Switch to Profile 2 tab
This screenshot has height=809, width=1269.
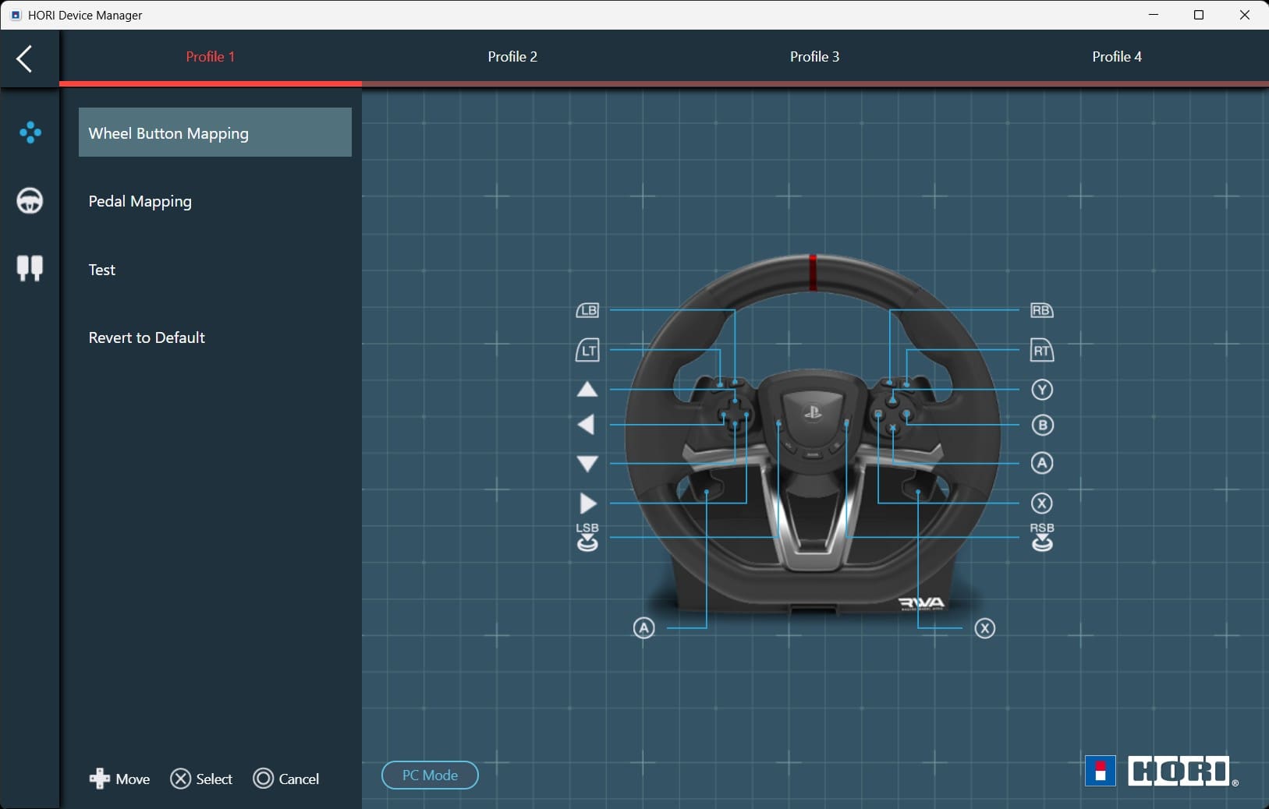(x=512, y=57)
